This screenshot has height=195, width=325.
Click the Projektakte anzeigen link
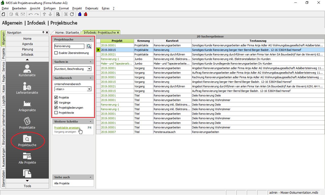point(67,128)
